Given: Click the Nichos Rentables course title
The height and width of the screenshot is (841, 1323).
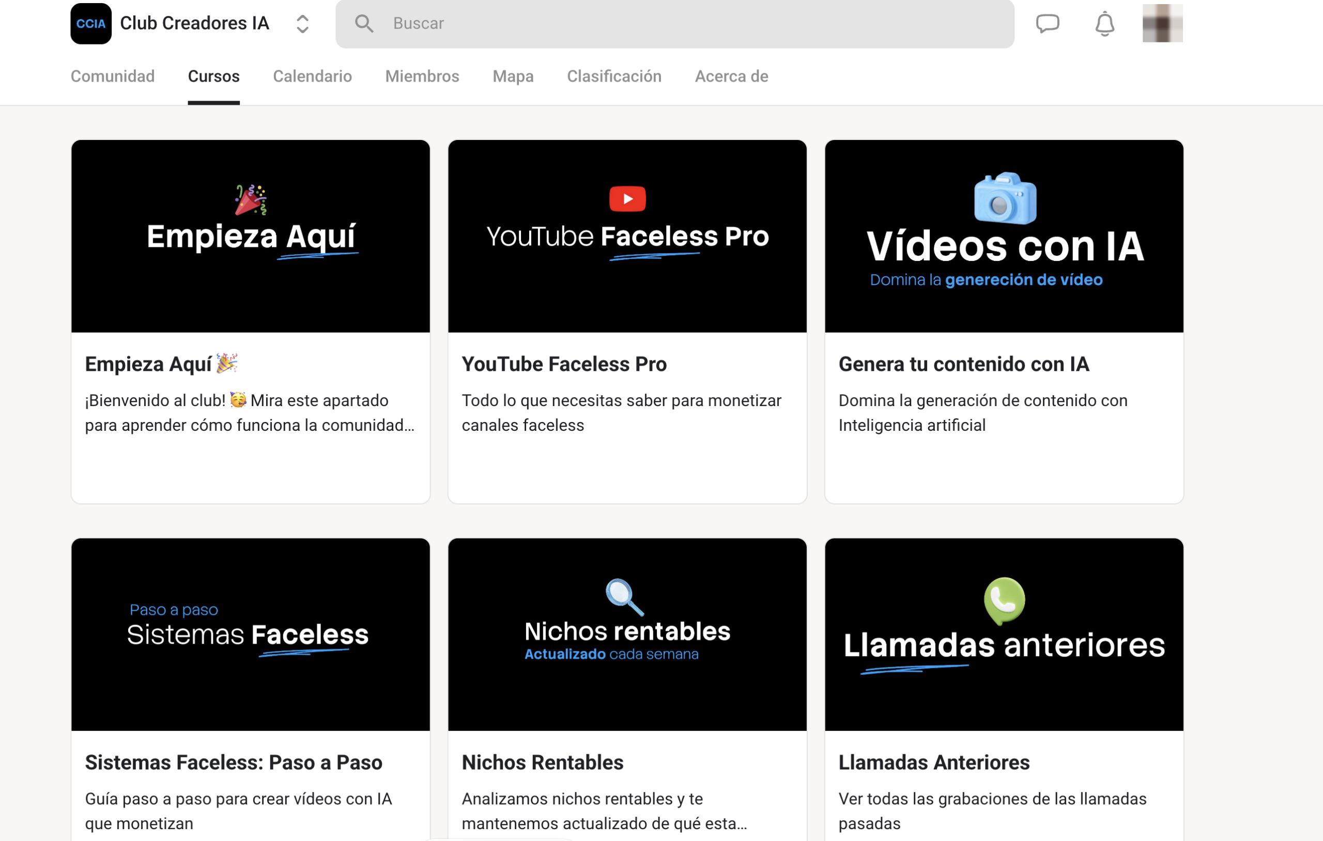Looking at the screenshot, I should [542, 762].
